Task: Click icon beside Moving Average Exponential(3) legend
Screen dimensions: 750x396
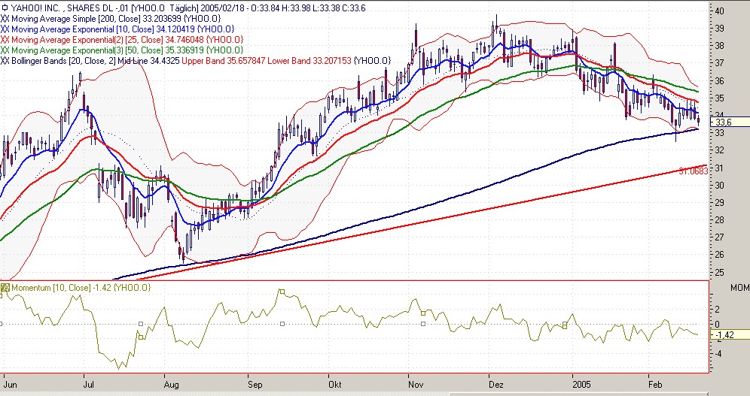Action: tap(5, 50)
